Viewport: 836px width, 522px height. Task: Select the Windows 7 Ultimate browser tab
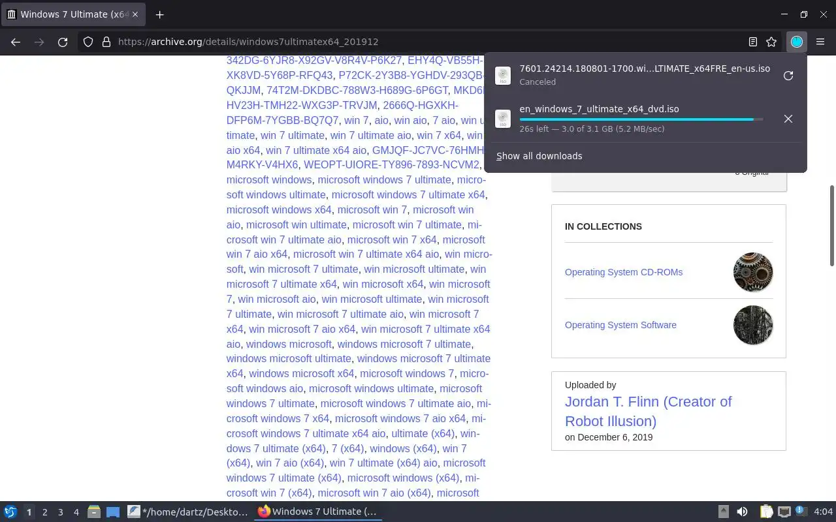pyautogui.click(x=73, y=14)
